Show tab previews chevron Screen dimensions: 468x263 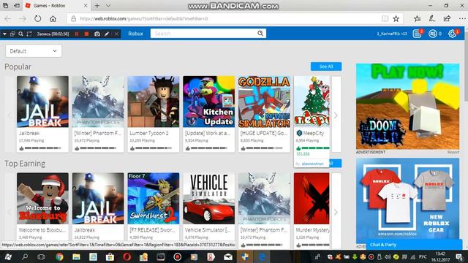click(108, 6)
